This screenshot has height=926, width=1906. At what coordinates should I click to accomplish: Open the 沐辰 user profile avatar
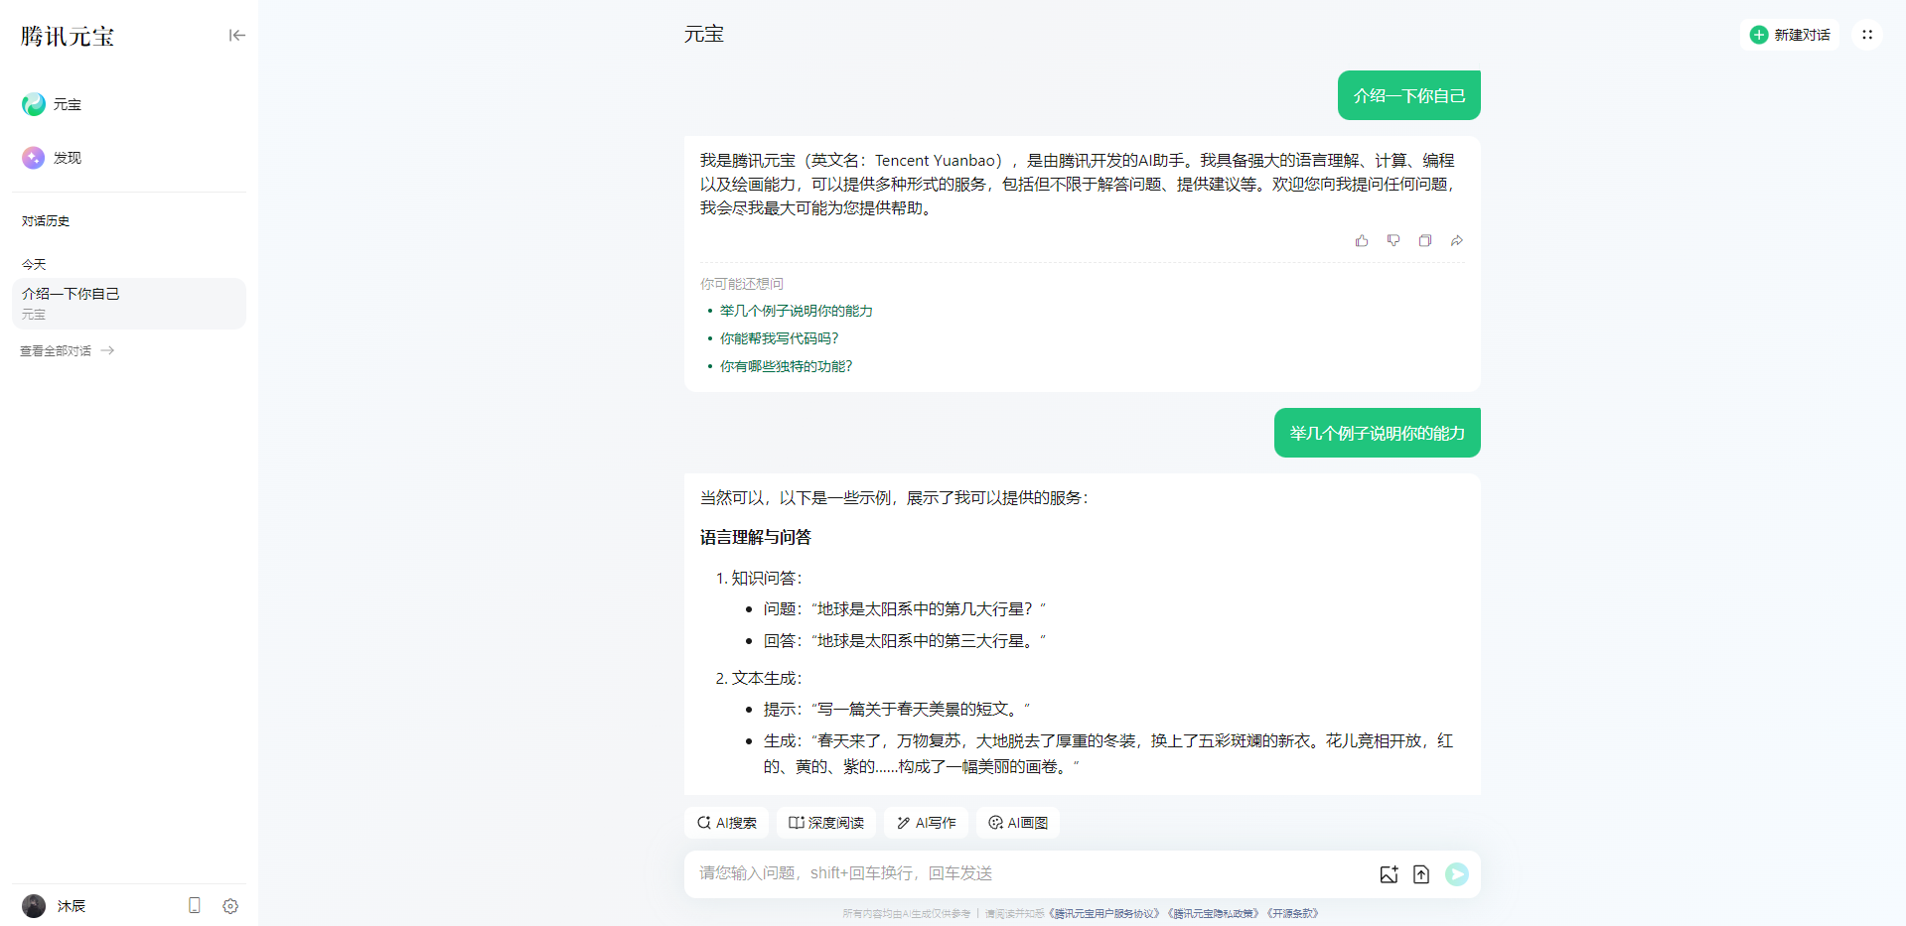click(34, 906)
